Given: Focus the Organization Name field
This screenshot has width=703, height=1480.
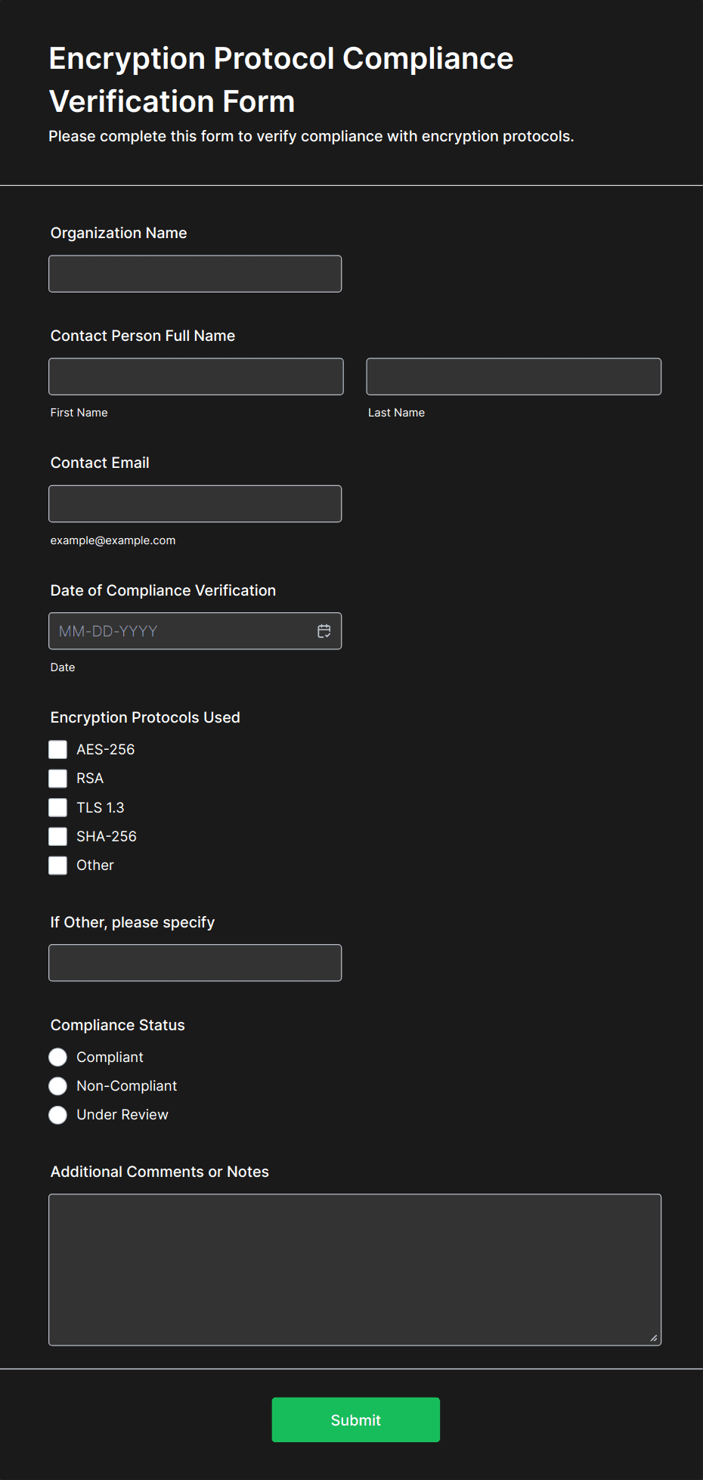Looking at the screenshot, I should 195,274.
